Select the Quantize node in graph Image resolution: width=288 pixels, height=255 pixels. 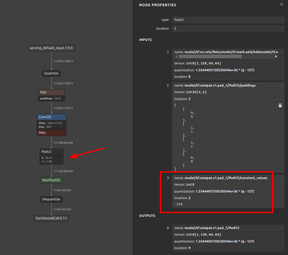point(51,73)
